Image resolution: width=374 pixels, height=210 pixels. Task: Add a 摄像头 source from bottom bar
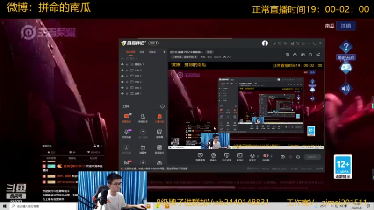coord(213,157)
